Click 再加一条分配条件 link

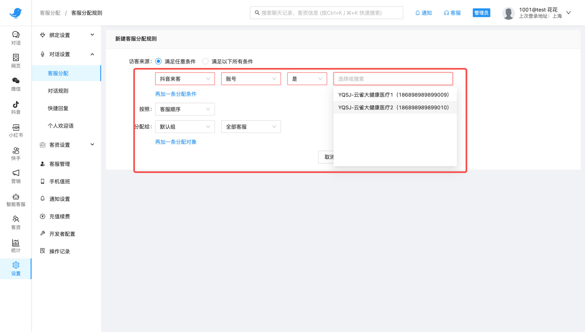tap(176, 94)
